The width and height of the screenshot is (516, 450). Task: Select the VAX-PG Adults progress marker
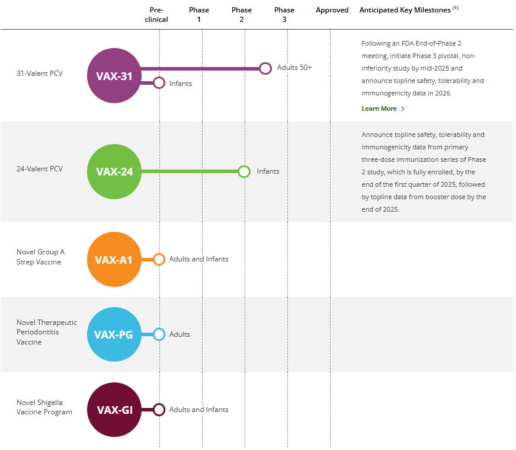point(159,334)
